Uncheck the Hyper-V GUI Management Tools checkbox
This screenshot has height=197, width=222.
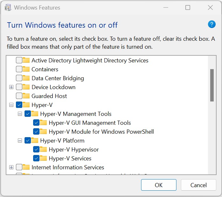pyautogui.click(x=36, y=123)
